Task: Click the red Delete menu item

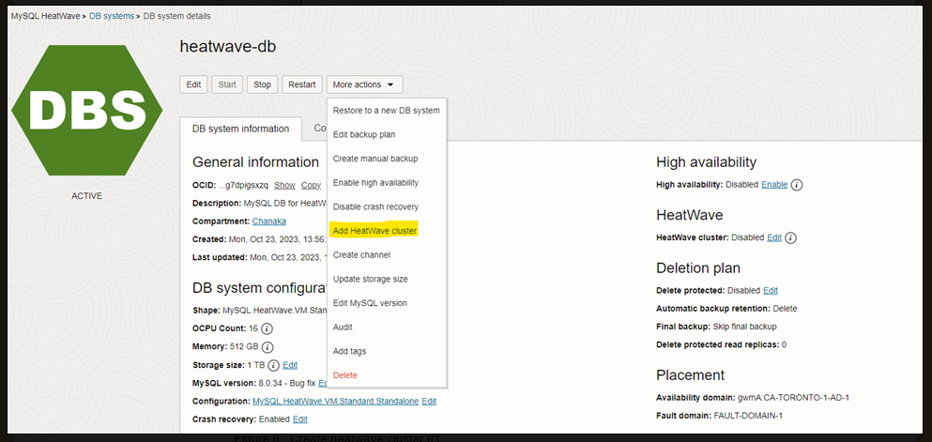Action: coord(387,375)
